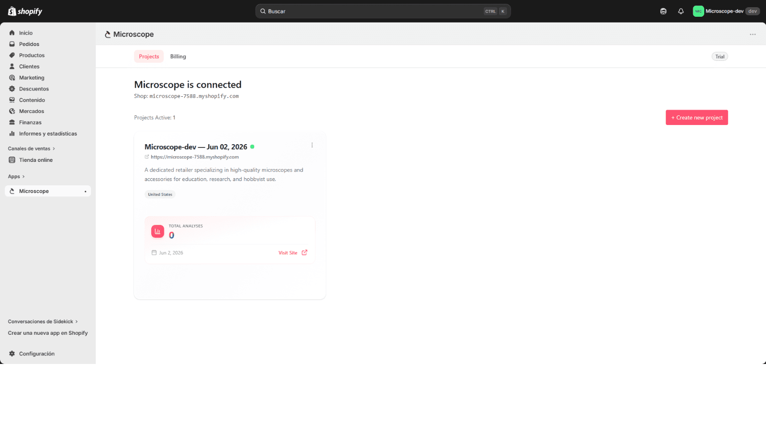Click the Trial badge

tap(720, 57)
